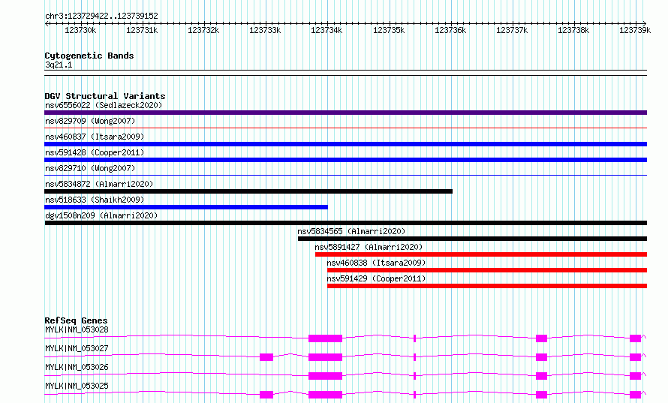
Task: Click the thin red nsv829709 variant line
Action: tap(345, 128)
